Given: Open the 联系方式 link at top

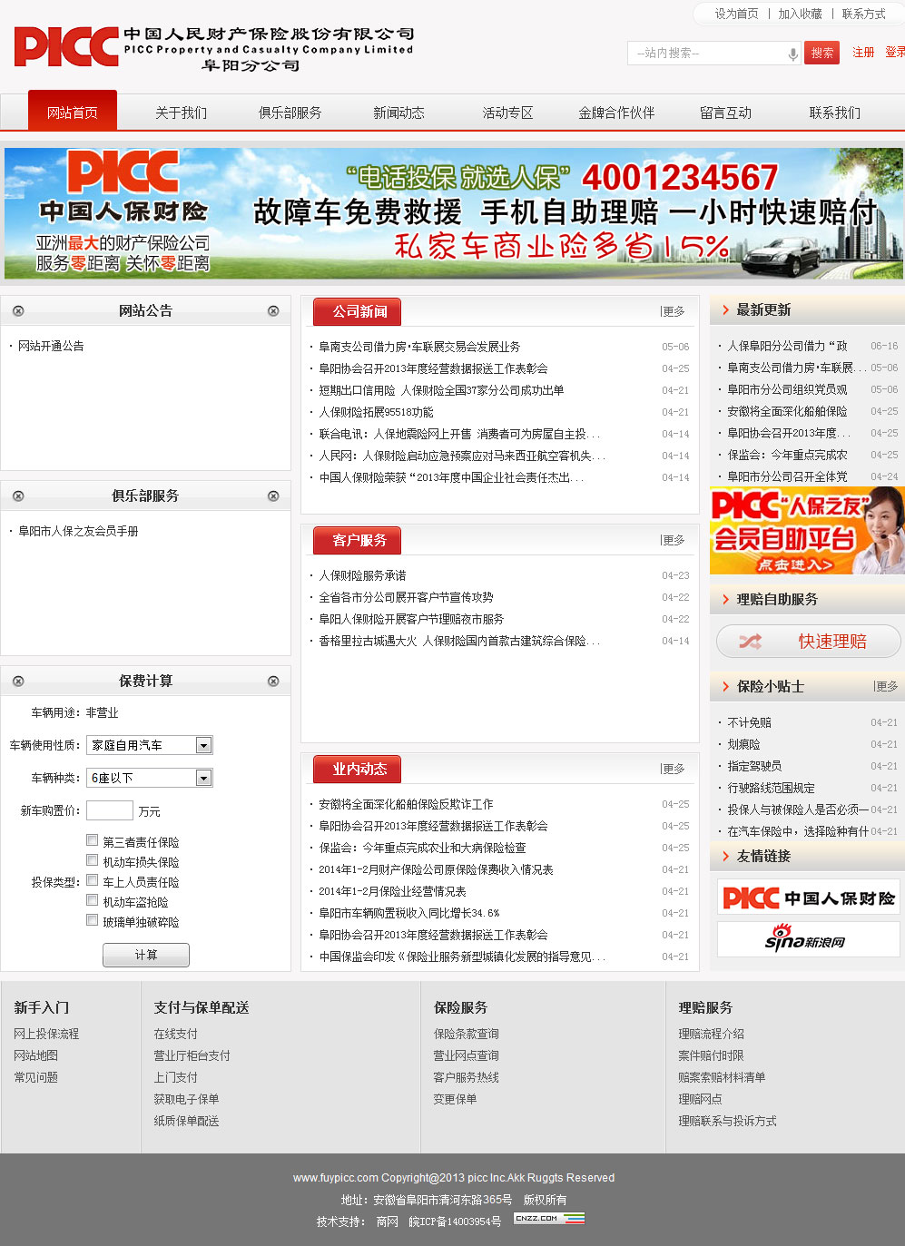Looking at the screenshot, I should [x=863, y=14].
